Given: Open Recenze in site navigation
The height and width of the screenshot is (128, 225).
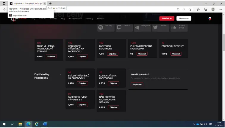Looking at the screenshot, I should 53,19.
